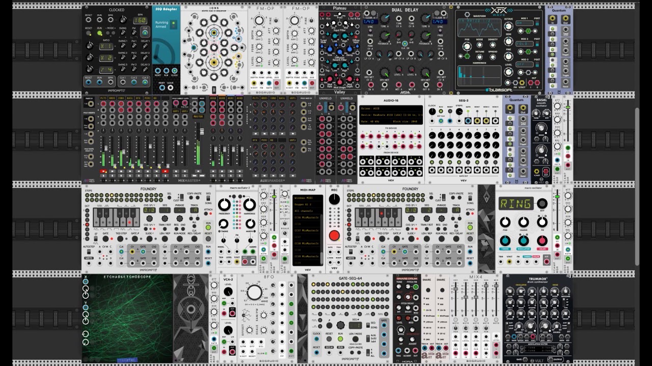652x366 pixels.
Task: Click the top LEVEL knob on VCA-2
Action: [x=228, y=292]
